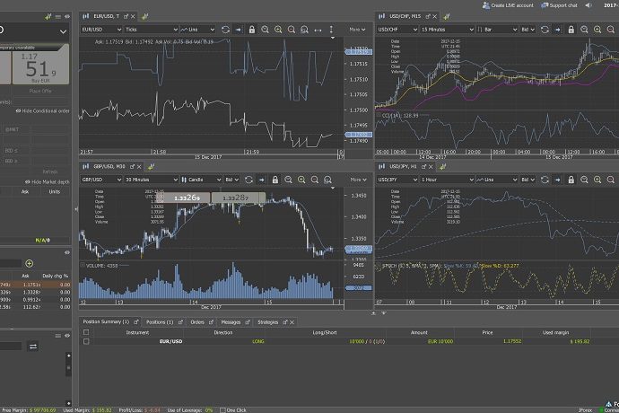Enable the One Click checkbox in status bar
This screenshot has height=413, width=619.
tap(222, 410)
